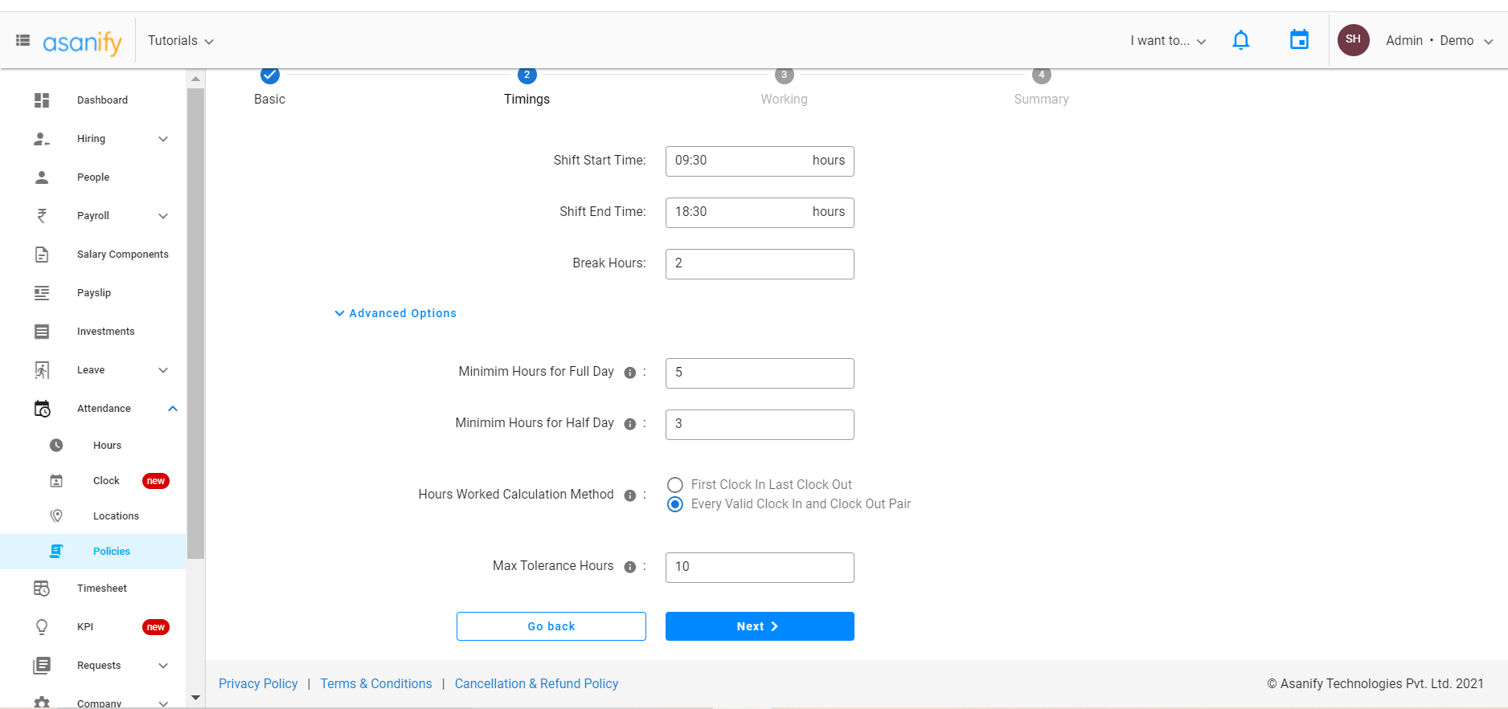Go to Locations under Attendance
This screenshot has width=1508, height=709.
coord(116,516)
